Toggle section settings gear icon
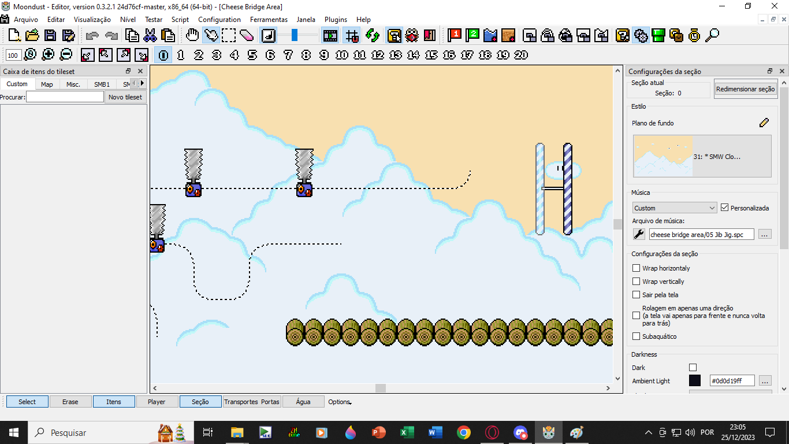Screen dimensions: 789x444 click(x=641, y=35)
